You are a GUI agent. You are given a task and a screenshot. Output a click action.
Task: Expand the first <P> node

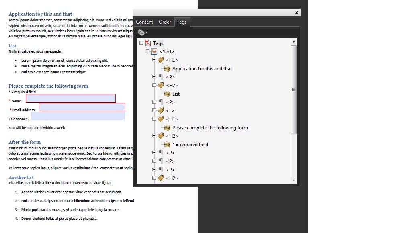[154, 77]
